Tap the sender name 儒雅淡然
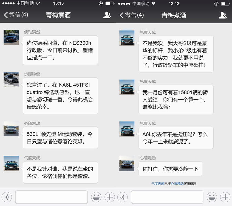 (x=32, y=32)
